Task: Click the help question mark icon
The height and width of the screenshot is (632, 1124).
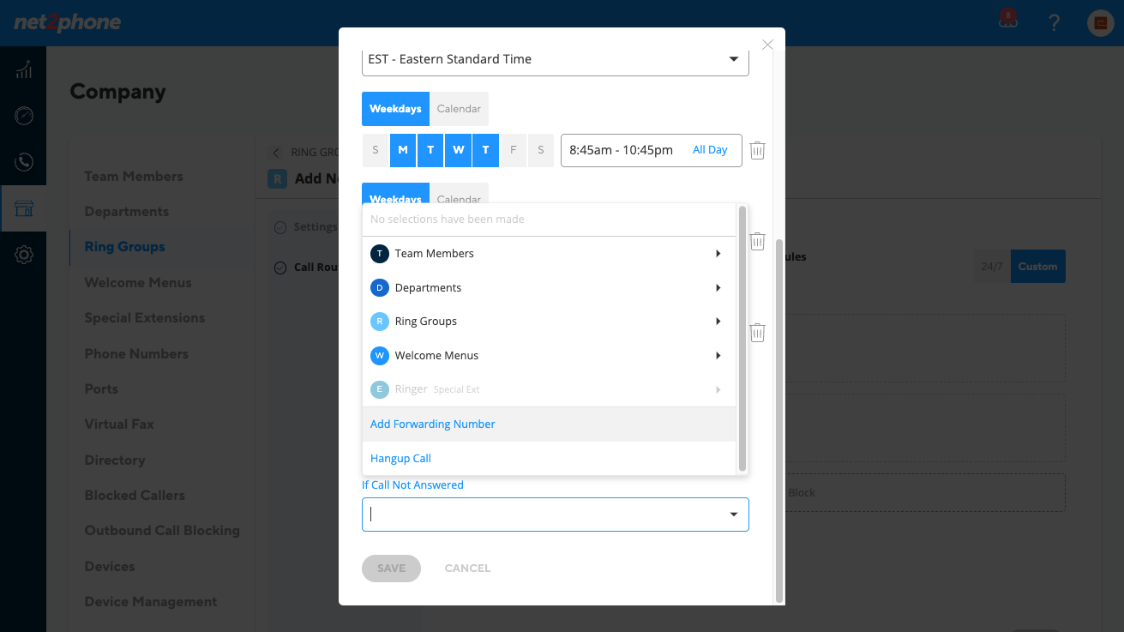Action: tap(1055, 23)
